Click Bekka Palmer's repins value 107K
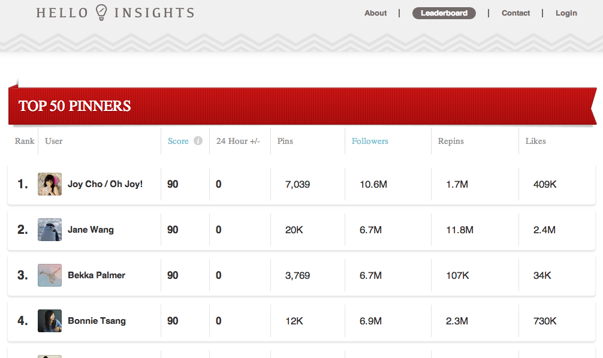The width and height of the screenshot is (603, 358). click(457, 275)
